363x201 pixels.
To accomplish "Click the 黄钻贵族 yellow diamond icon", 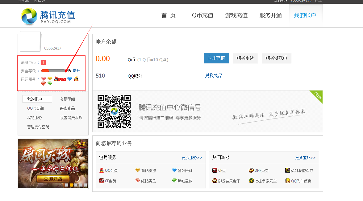I will click(x=138, y=170).
